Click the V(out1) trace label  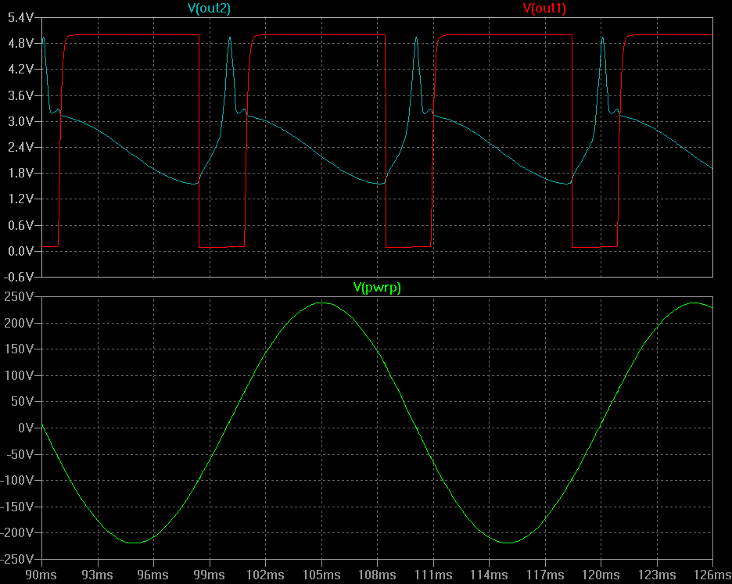click(544, 9)
